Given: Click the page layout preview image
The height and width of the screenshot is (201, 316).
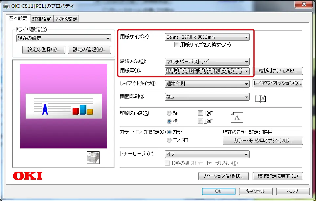Looking at the screenshot, I should point(63,106).
